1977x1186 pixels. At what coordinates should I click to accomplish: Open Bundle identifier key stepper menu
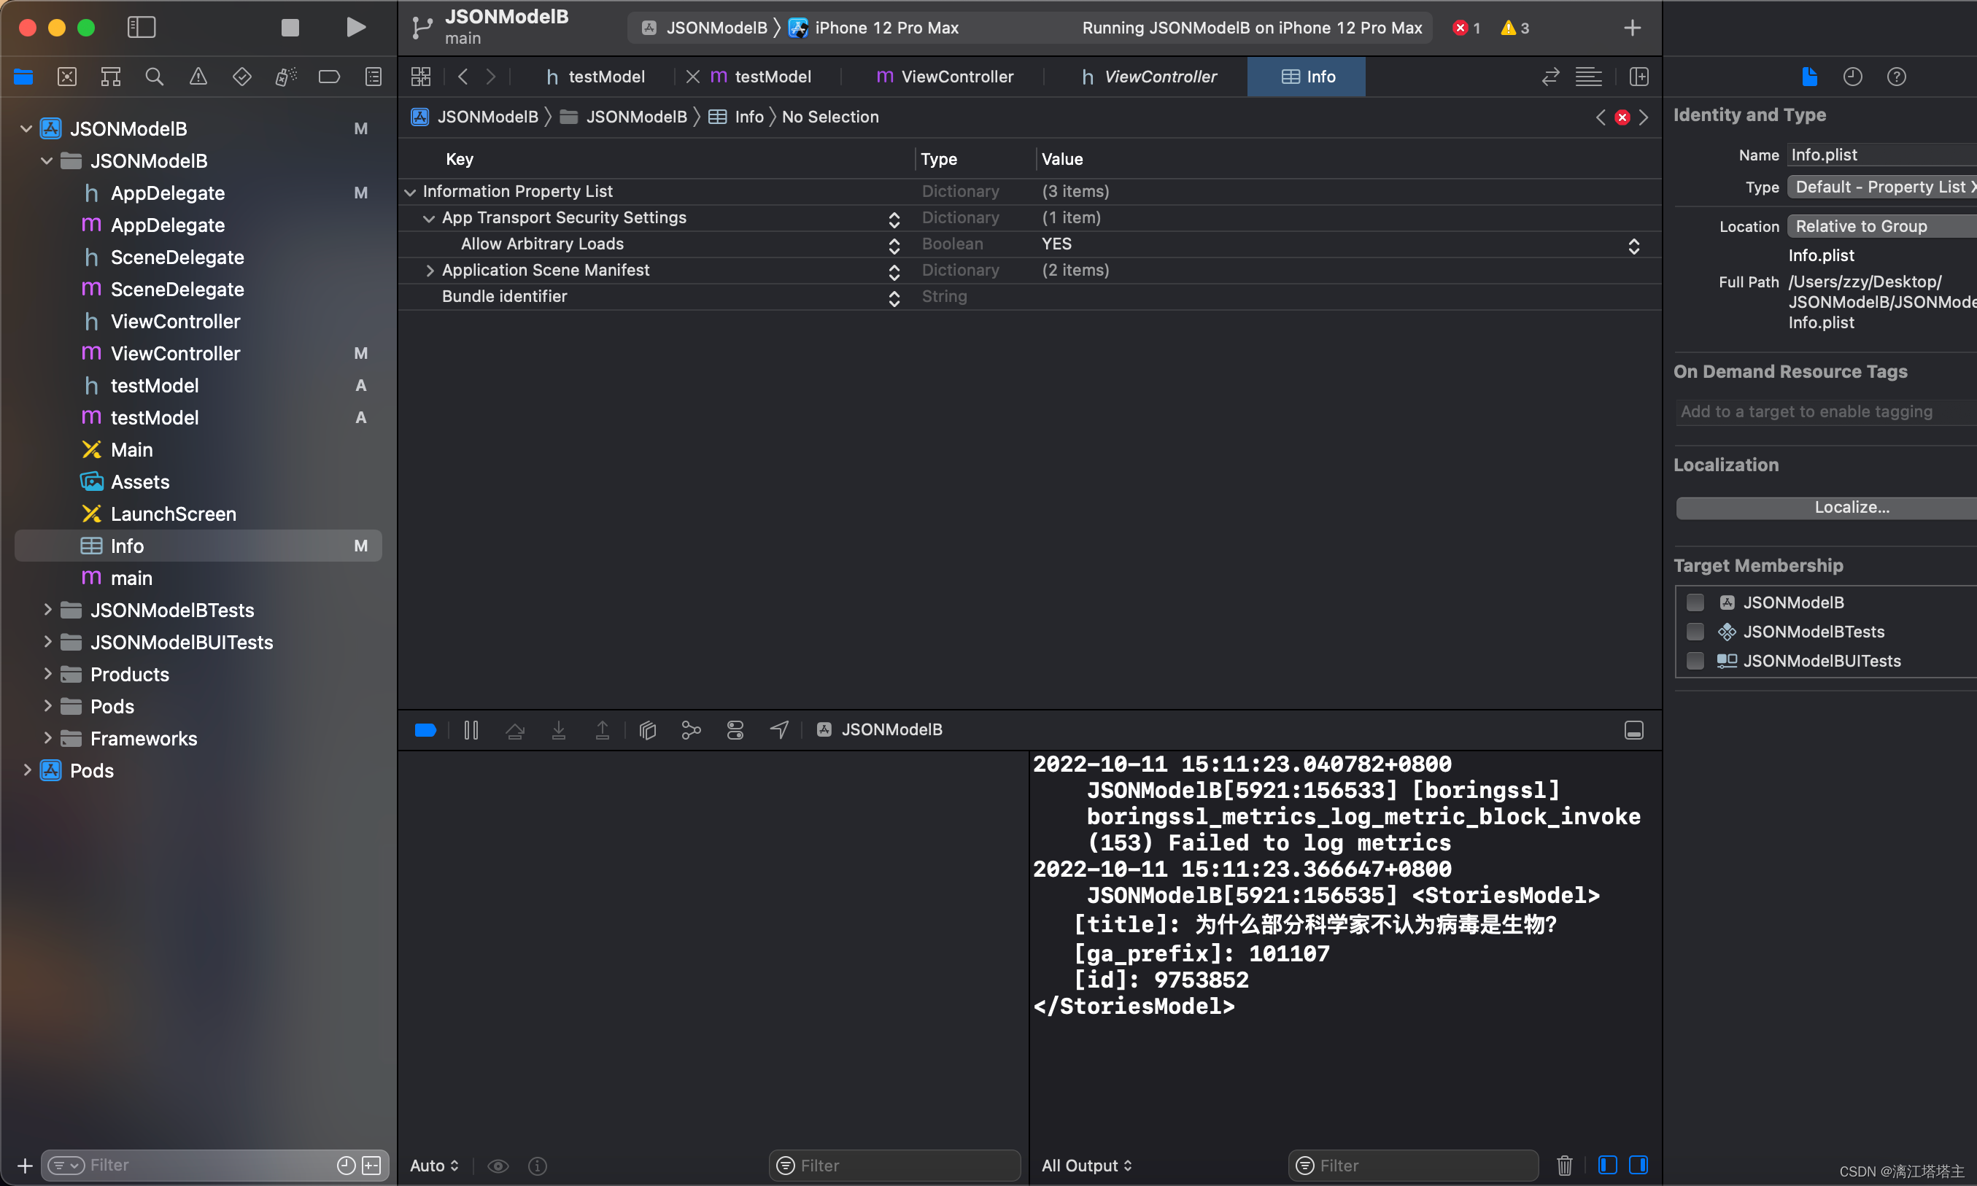[x=894, y=298]
